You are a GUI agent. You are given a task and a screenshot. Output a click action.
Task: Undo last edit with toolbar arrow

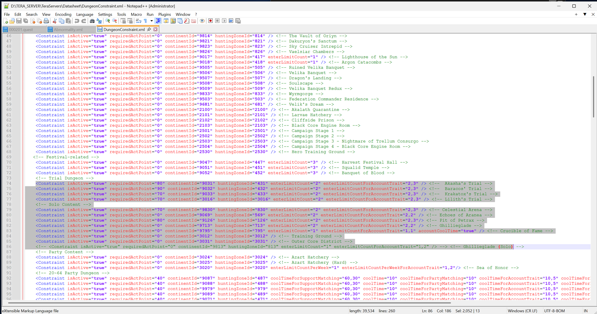[77, 21]
